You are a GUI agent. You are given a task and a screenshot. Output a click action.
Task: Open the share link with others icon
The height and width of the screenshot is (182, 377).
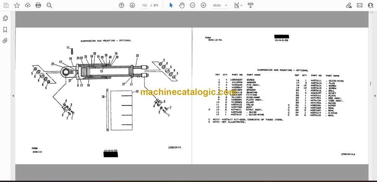click(349, 5)
